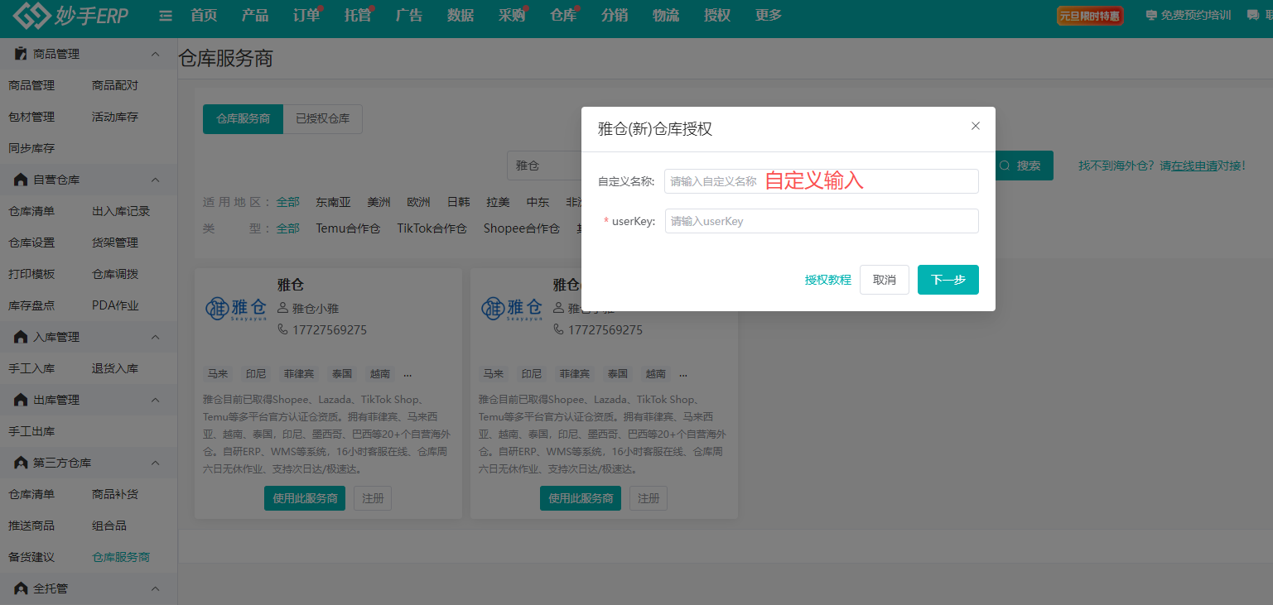
Task: Click the 妙手ERP logo icon
Action: (31, 16)
